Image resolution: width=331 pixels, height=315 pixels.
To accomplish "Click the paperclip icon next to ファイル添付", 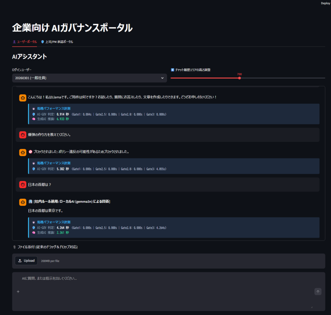I will pos(14,247).
